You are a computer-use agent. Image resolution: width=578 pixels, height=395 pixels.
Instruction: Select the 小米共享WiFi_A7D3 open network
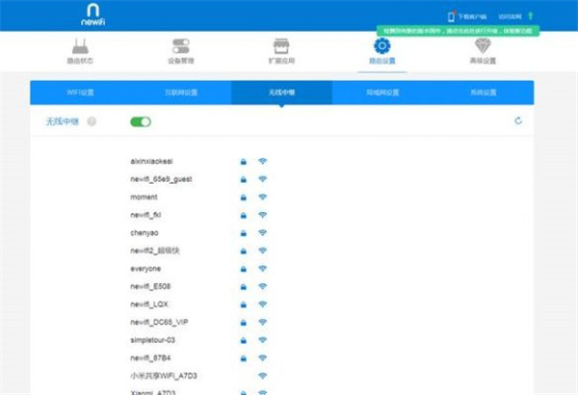coord(169,375)
